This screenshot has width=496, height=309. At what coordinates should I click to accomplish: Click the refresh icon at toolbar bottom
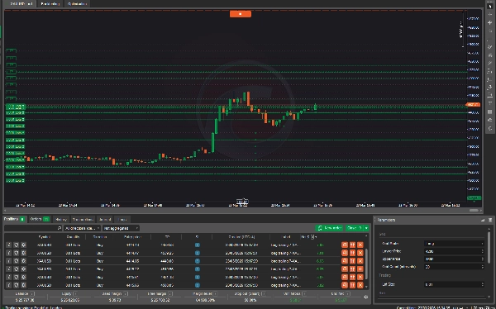pos(490,128)
